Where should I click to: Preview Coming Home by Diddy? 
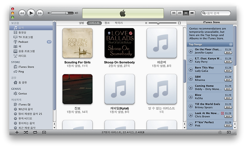coord(191,88)
